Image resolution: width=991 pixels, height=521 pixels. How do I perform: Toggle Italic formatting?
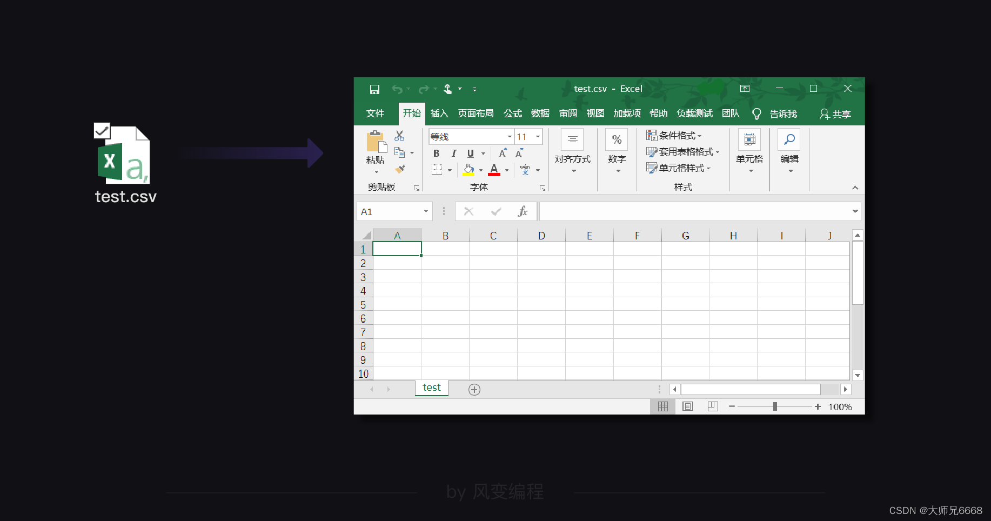click(454, 153)
